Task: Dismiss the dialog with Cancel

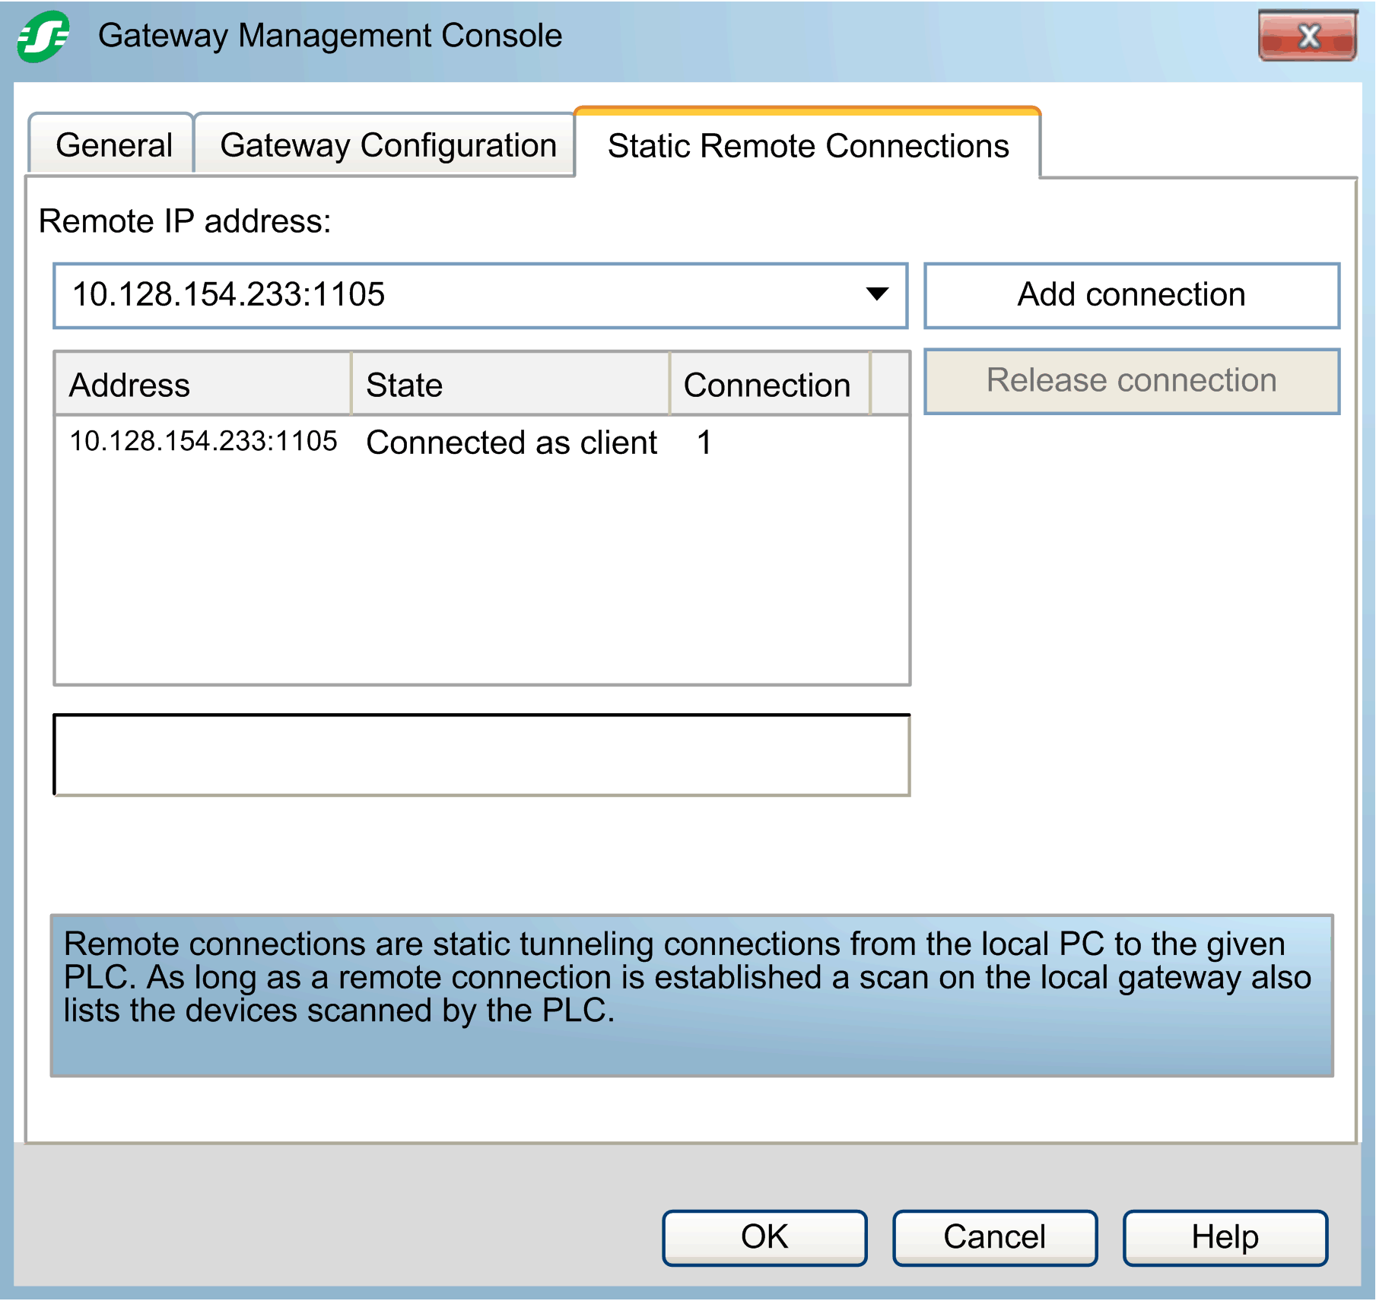Action: [x=995, y=1237]
